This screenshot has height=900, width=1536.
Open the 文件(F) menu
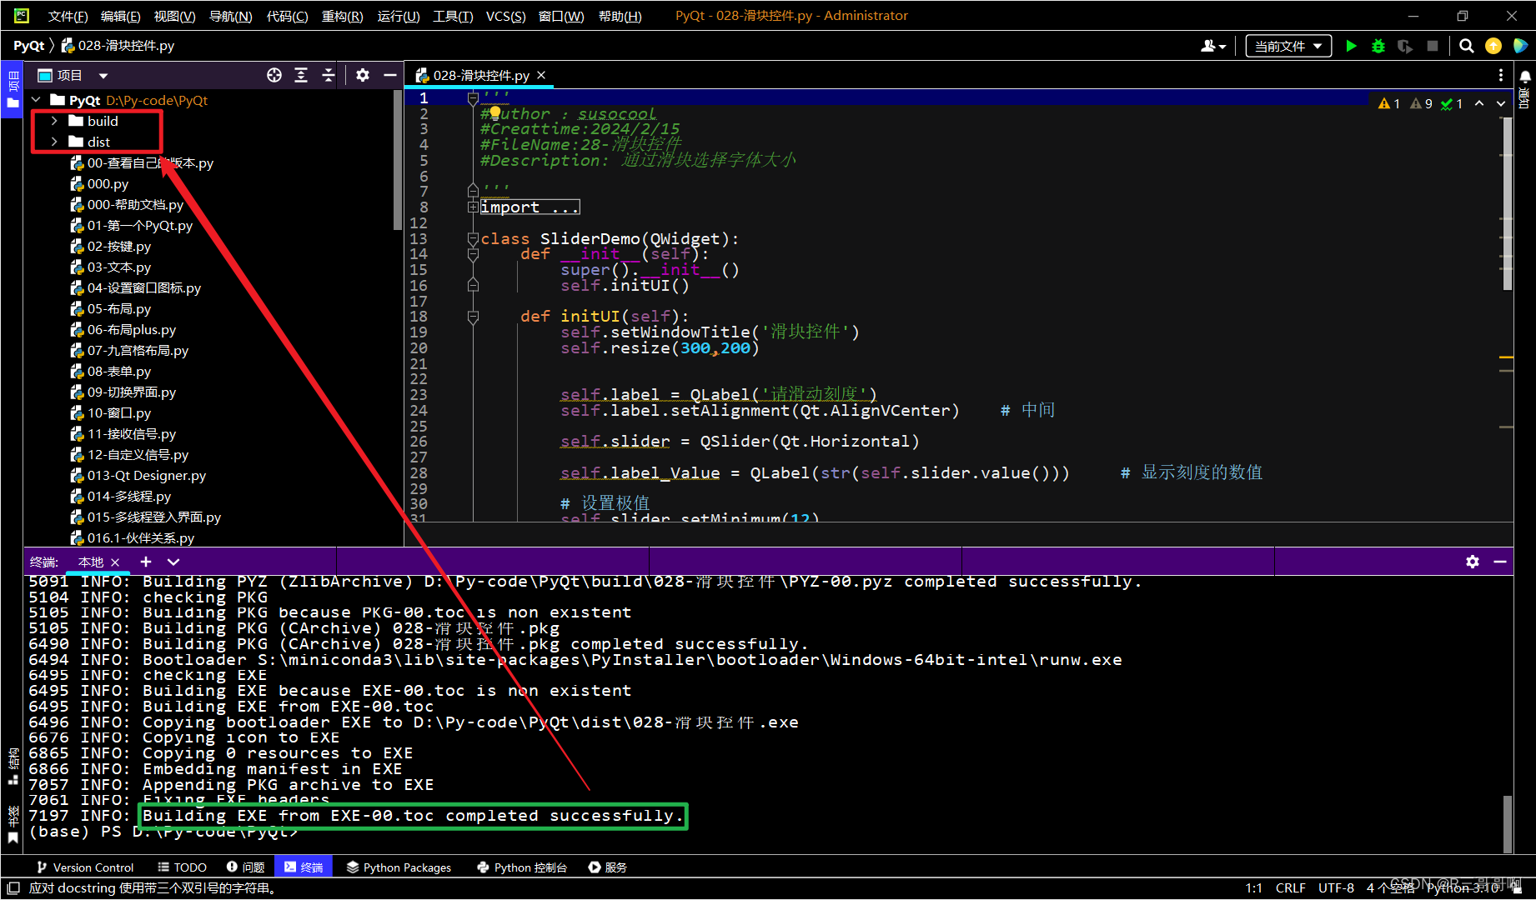pyautogui.click(x=68, y=16)
